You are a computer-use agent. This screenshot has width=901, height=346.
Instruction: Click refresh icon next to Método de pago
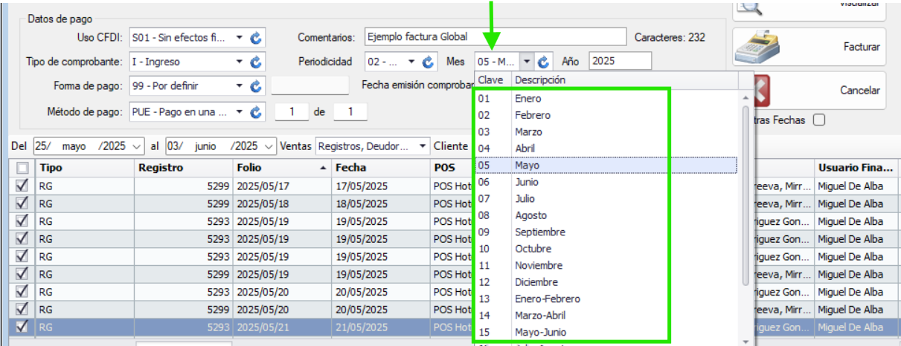tap(257, 113)
